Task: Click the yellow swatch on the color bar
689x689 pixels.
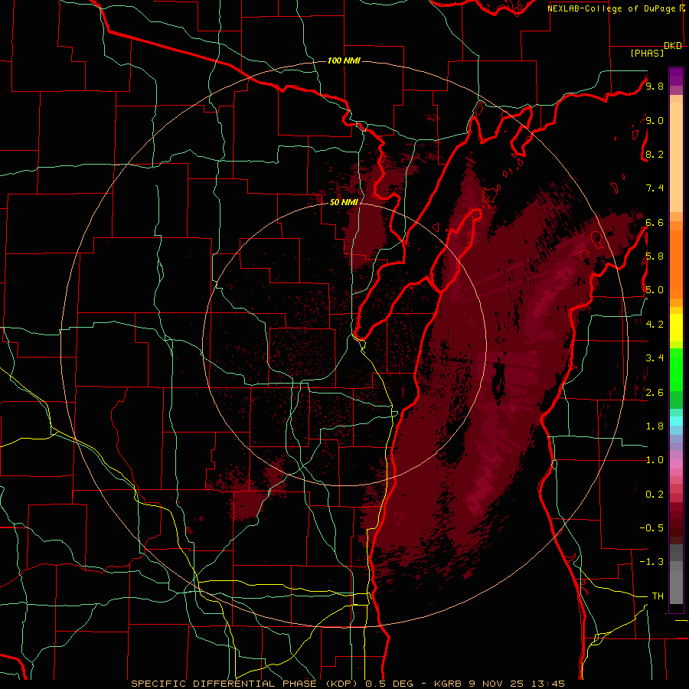Action: (676, 328)
